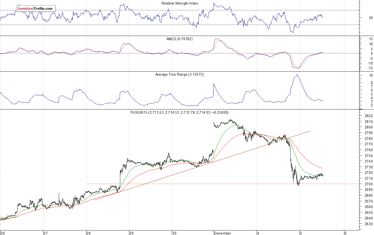This screenshot has height=235, width=374.
Task: Click the MACD axis value 15
Action: [371, 39]
